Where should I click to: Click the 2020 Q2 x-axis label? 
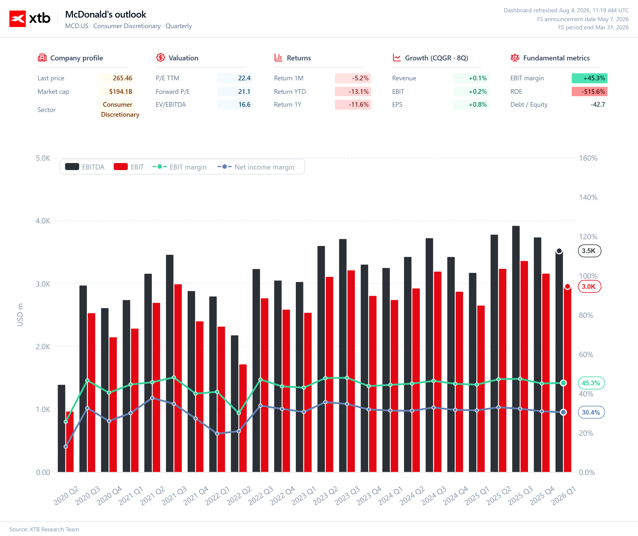click(66, 495)
